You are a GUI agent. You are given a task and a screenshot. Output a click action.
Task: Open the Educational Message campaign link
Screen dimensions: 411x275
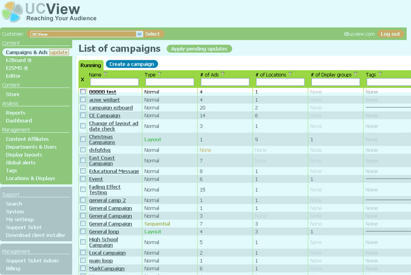click(x=114, y=171)
